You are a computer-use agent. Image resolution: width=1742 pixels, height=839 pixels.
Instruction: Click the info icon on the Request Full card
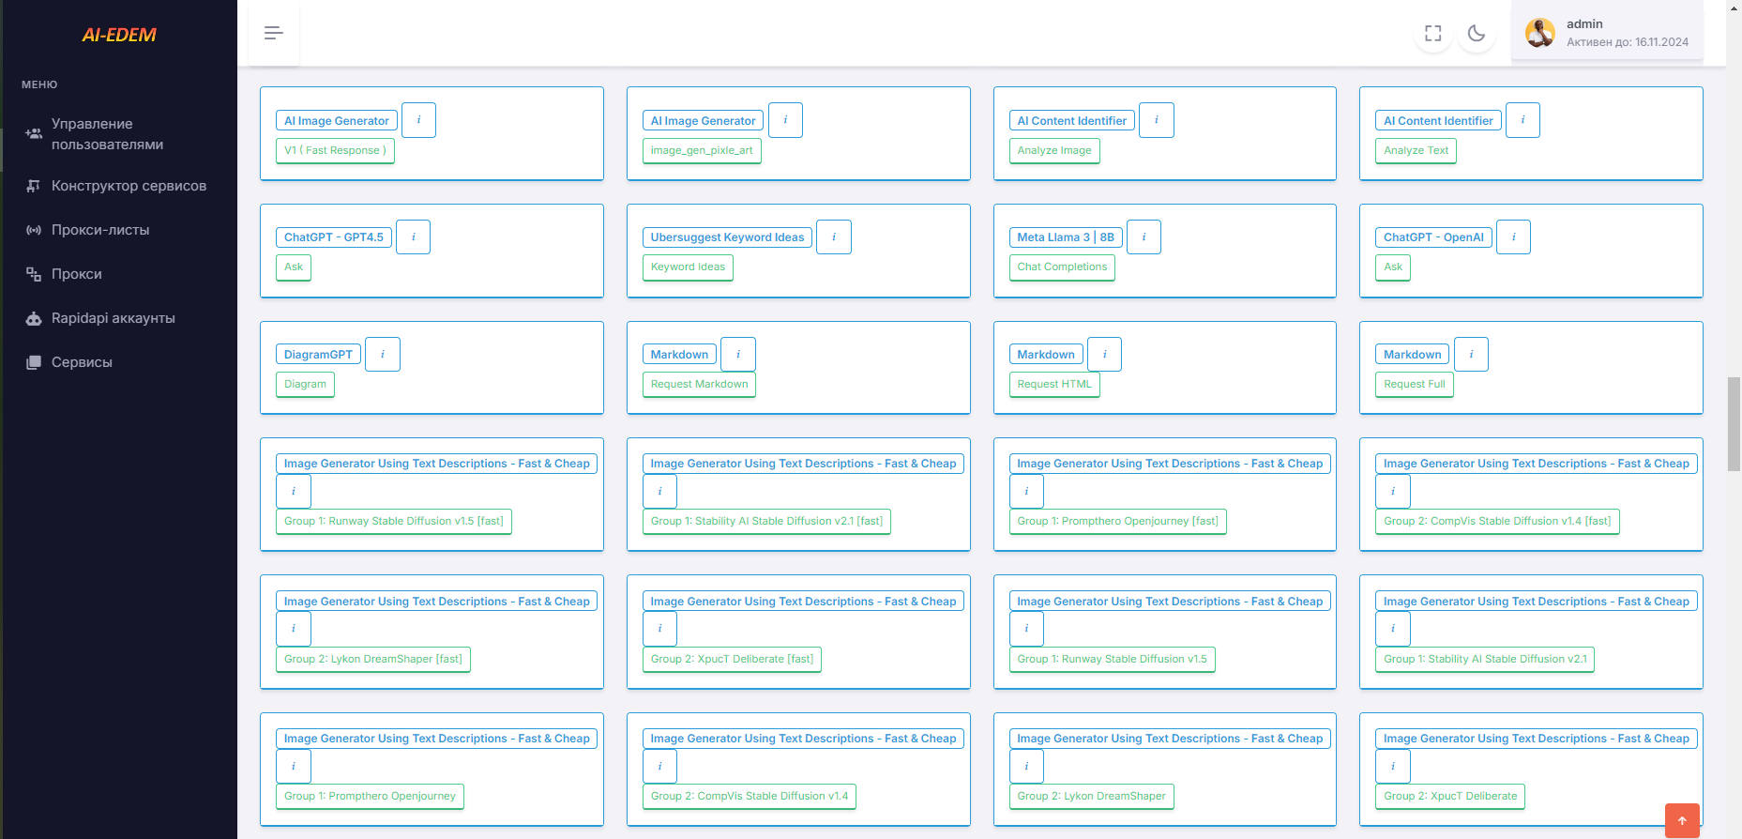pyautogui.click(x=1471, y=354)
